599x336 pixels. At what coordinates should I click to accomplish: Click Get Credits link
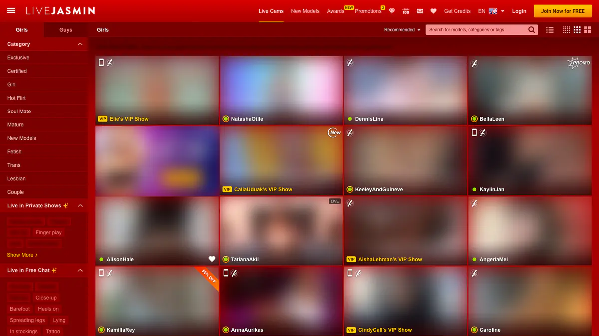point(457,11)
